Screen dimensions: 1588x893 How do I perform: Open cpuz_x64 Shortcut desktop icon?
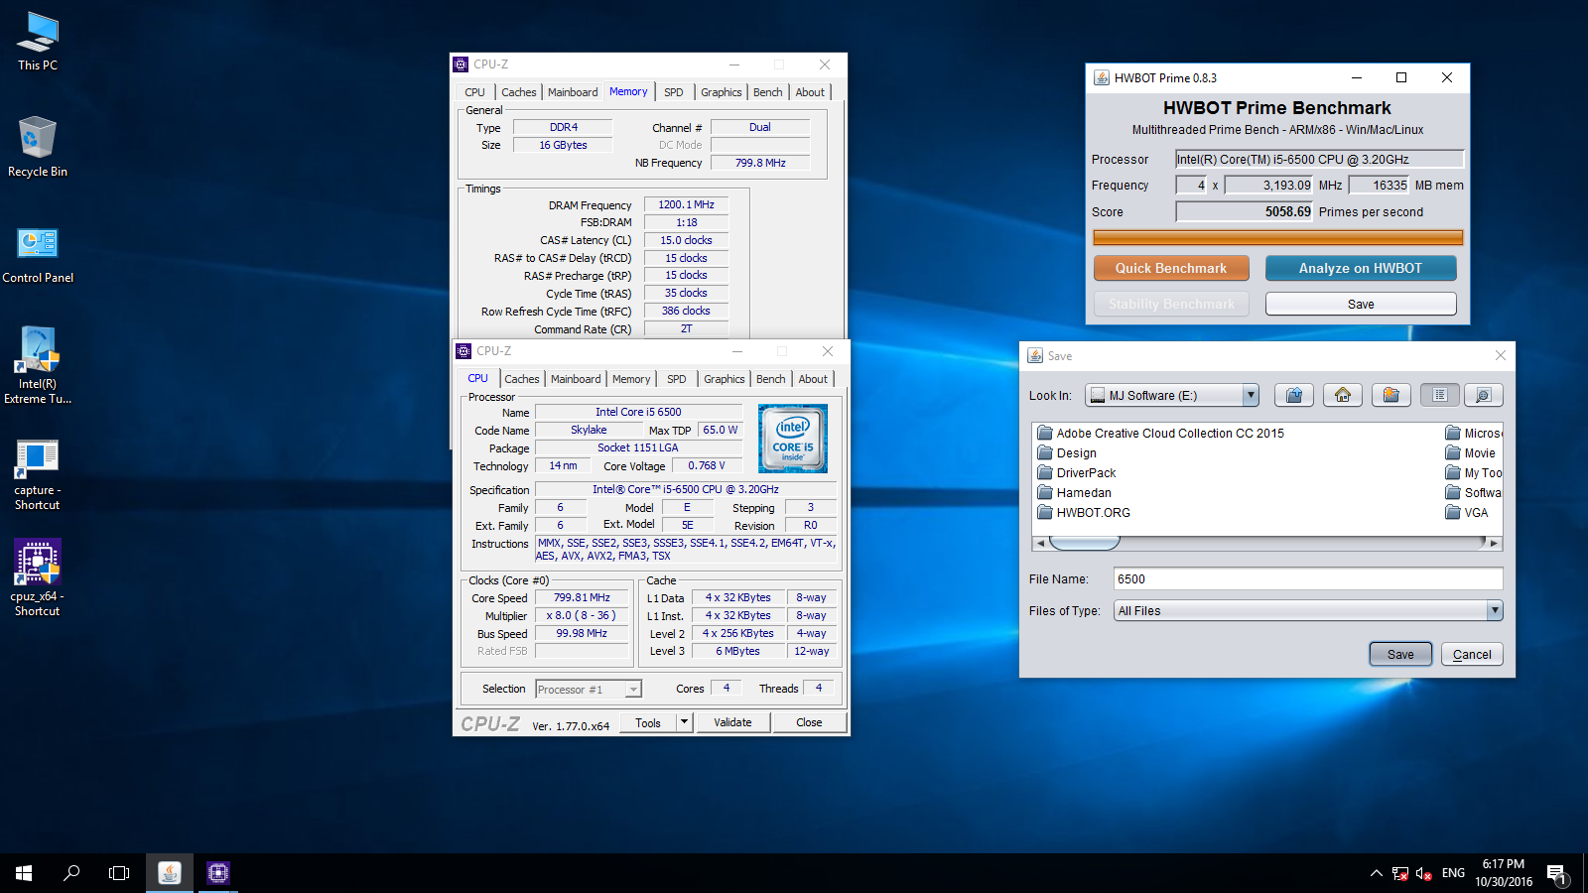tap(38, 578)
